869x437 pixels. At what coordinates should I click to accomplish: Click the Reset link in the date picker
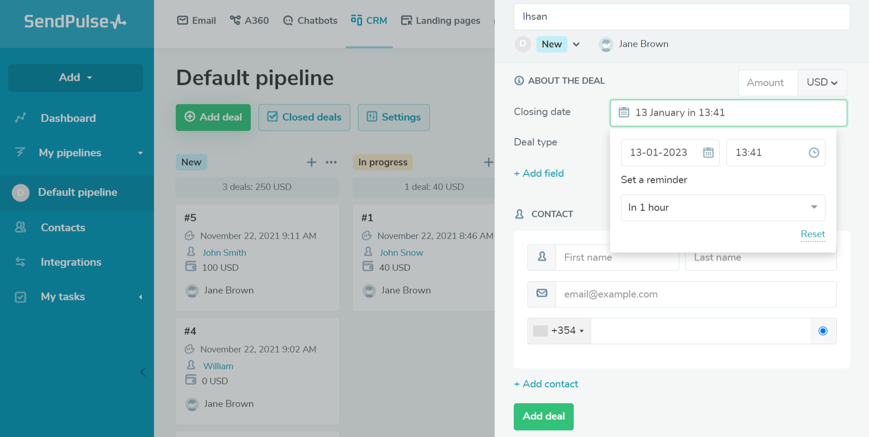point(813,234)
